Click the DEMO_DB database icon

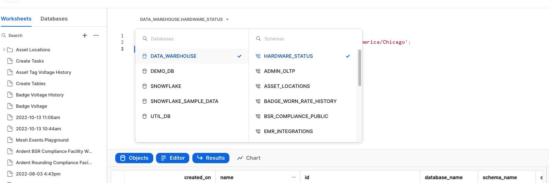pyautogui.click(x=144, y=71)
